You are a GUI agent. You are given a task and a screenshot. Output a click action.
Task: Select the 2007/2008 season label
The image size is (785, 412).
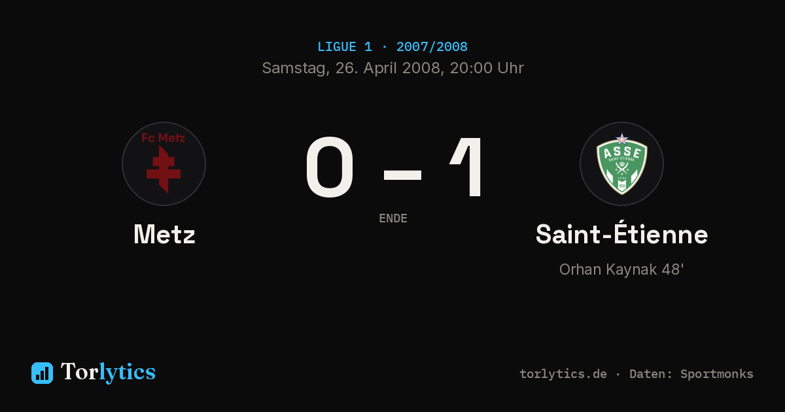[432, 47]
